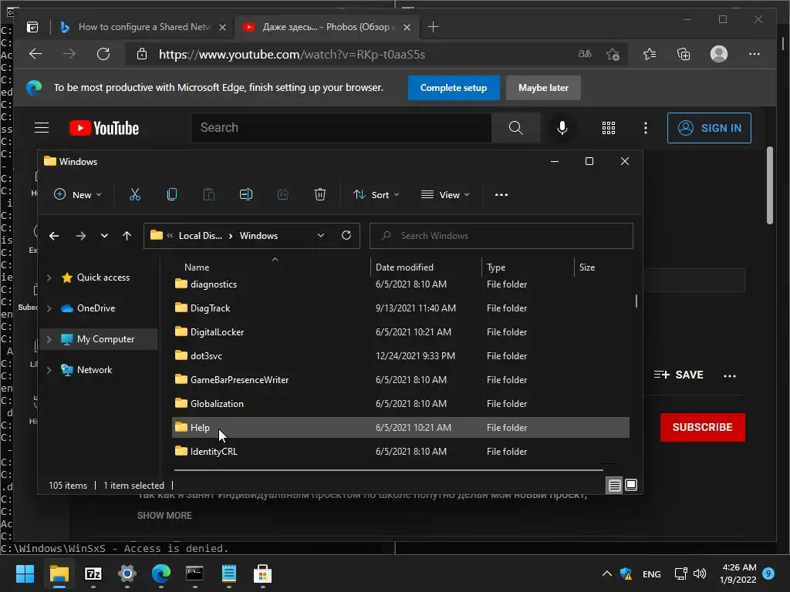Screen dimensions: 790x592
Task: Open the Edge Favorites list icon
Action: pyautogui.click(x=650, y=54)
